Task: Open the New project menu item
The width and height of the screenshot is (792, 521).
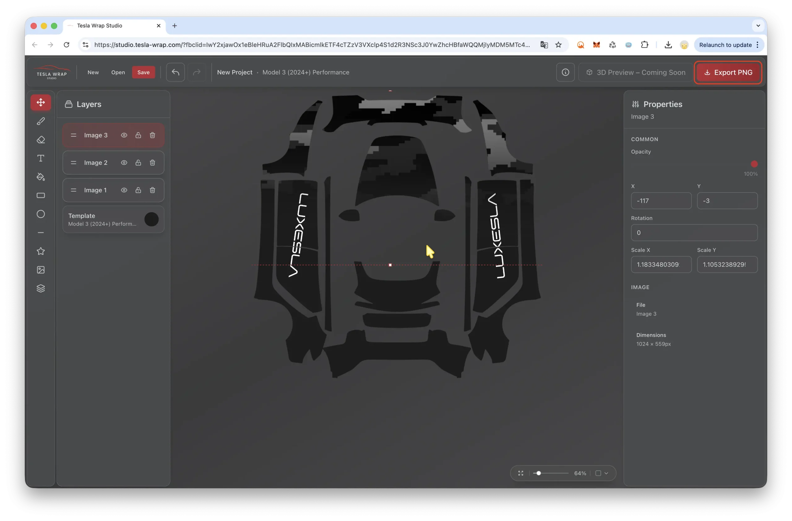Action: [x=93, y=72]
